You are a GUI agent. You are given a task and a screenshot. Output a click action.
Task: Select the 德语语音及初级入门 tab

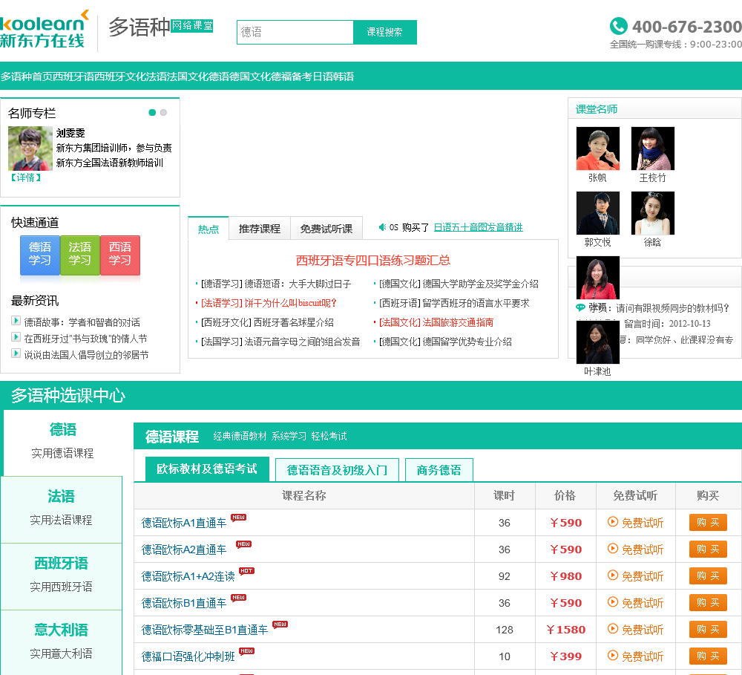click(337, 470)
